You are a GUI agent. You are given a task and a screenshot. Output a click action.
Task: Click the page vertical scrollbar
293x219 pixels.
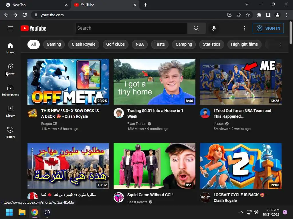(291, 33)
